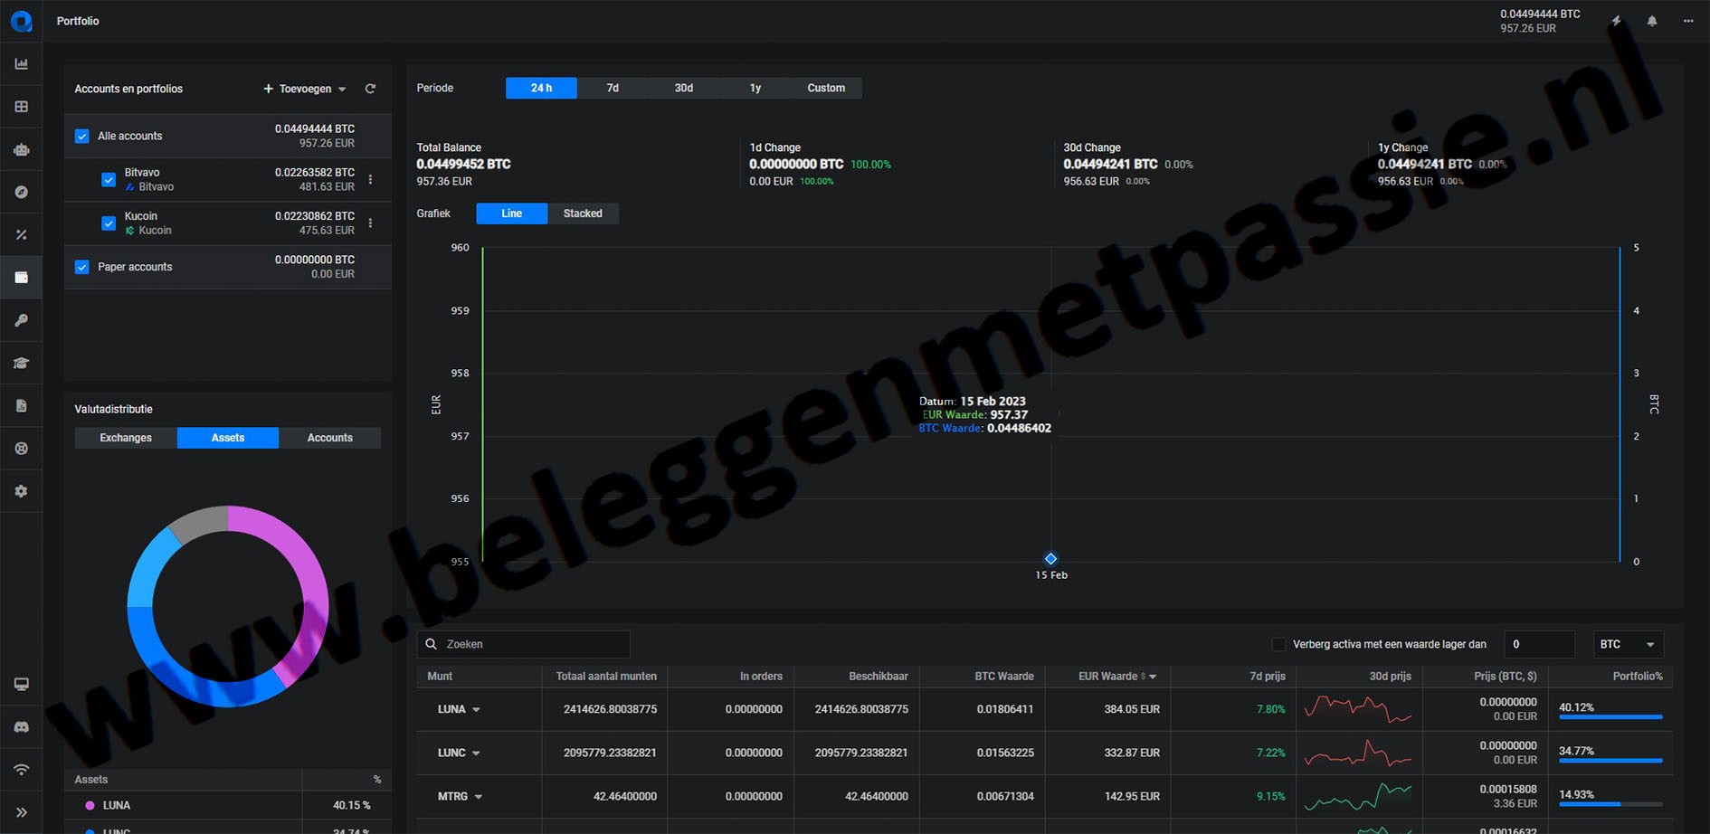
Task: Click the refresh accounts icon
Action: coord(370,89)
